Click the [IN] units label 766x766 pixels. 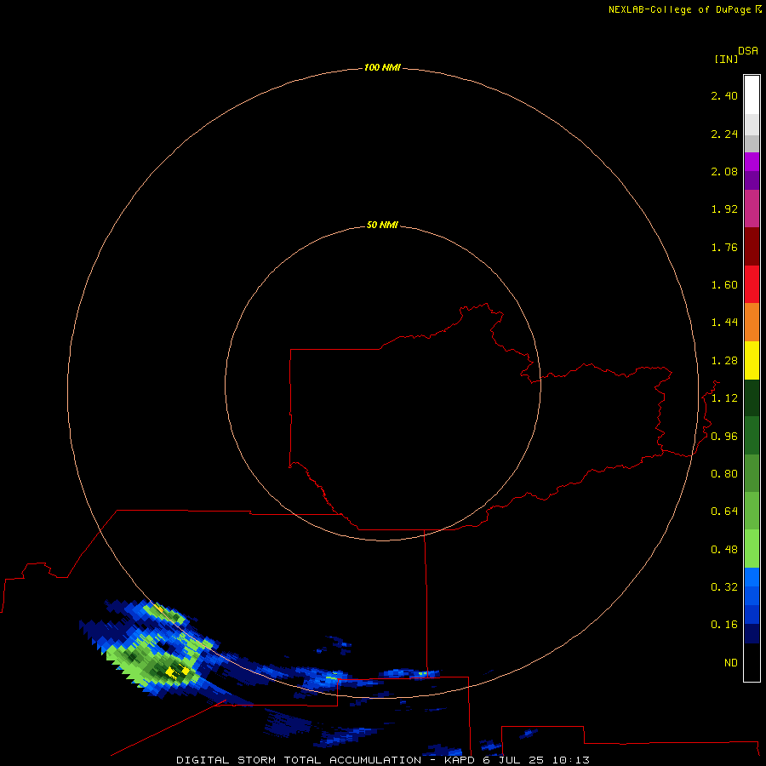click(726, 59)
